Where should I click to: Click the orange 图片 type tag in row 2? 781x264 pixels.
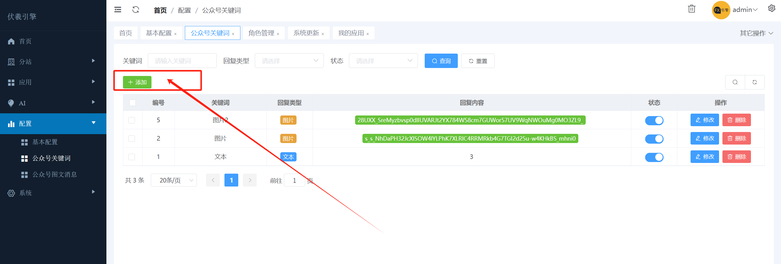click(288, 138)
